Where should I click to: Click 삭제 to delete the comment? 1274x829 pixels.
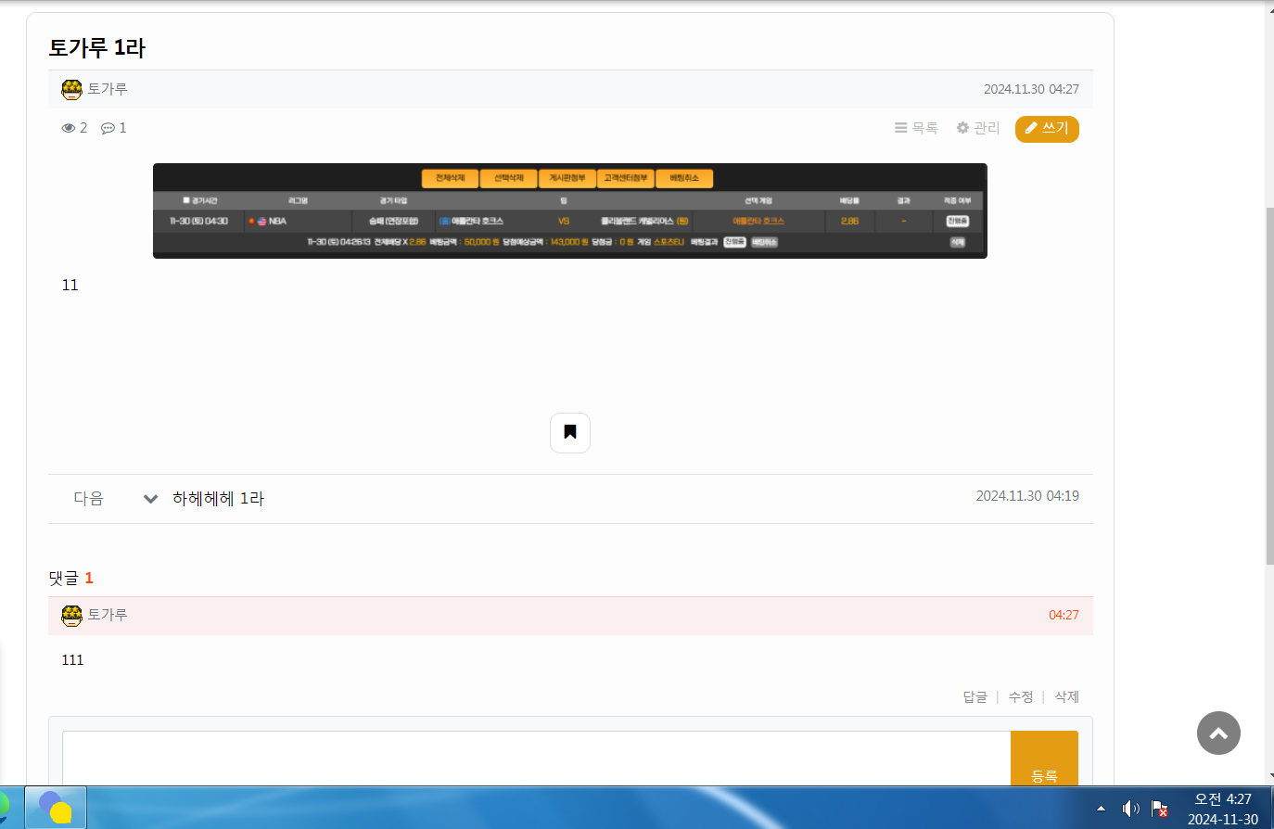1066,696
